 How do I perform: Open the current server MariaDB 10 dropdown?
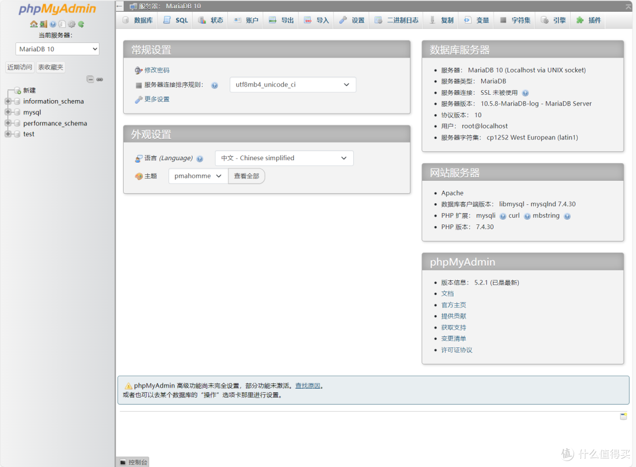point(57,49)
